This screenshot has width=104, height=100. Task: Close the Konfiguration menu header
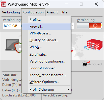click(x=33, y=12)
